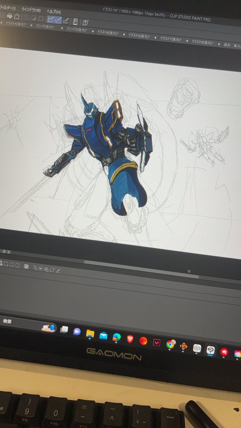241x428 pixels.
Task: Open the ウィンドウ(W) menu
Action: pos(31,10)
